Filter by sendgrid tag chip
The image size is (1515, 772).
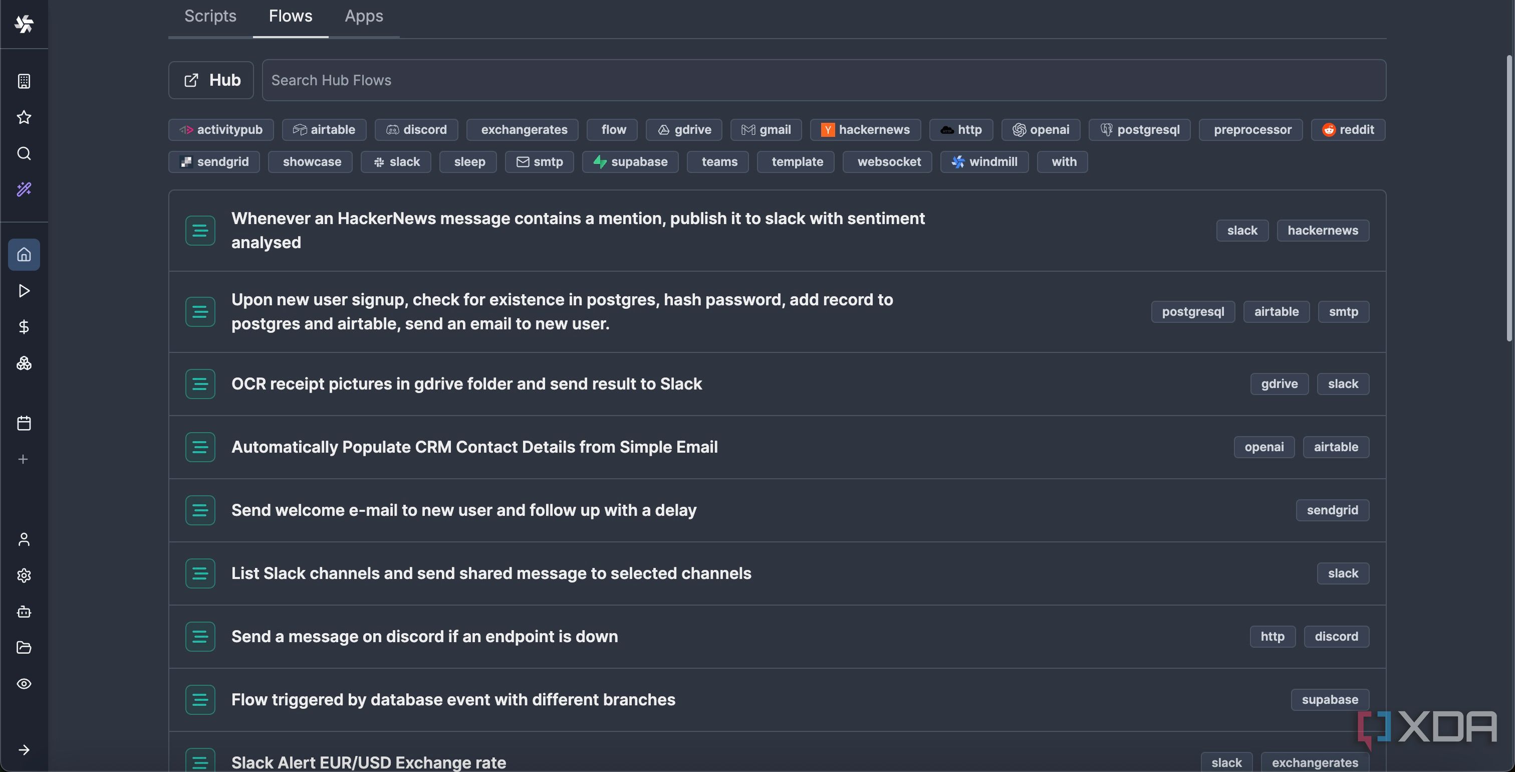pos(214,162)
